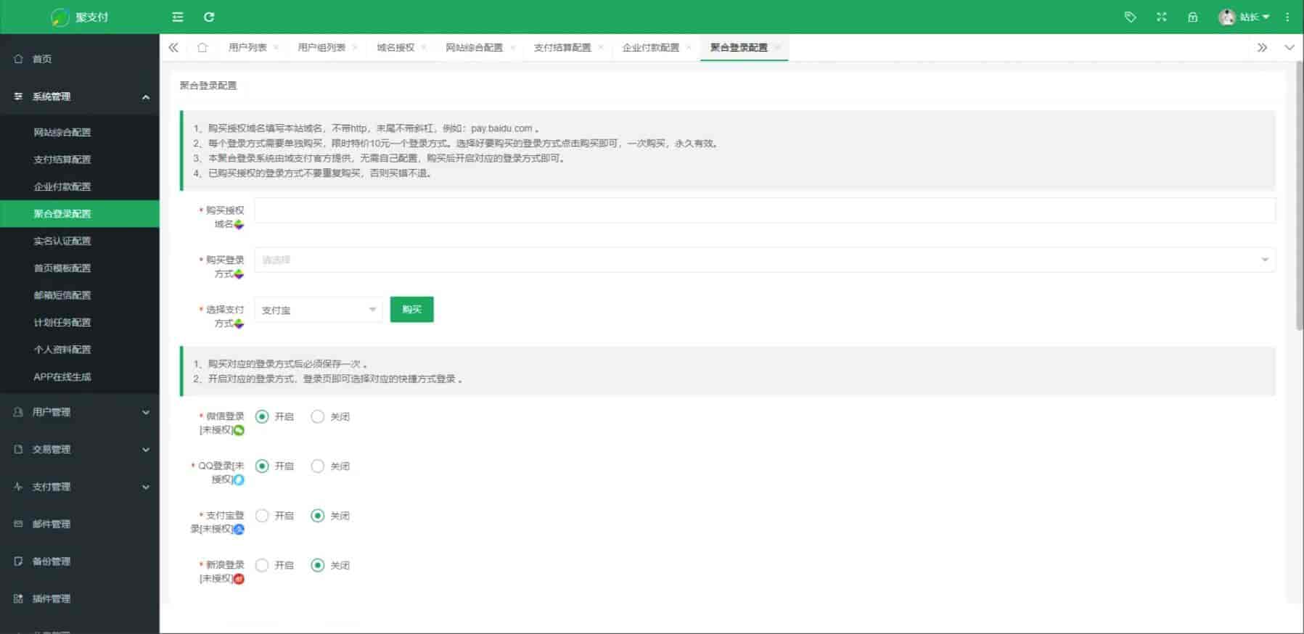Click the sidebar collapse menu icon
The image size is (1304, 634).
(178, 17)
